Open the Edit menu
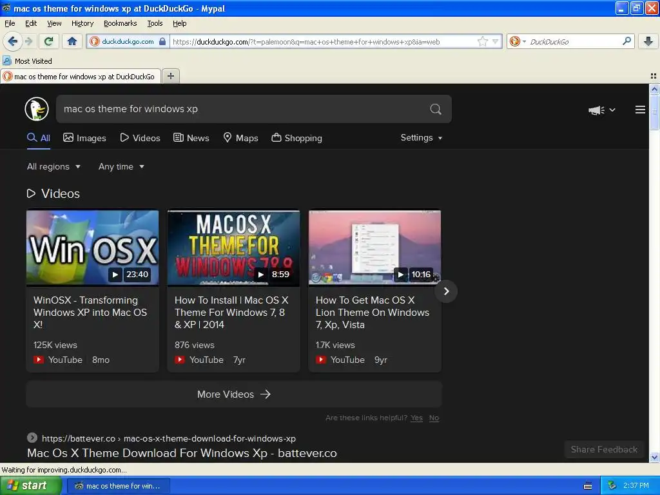 tap(31, 24)
